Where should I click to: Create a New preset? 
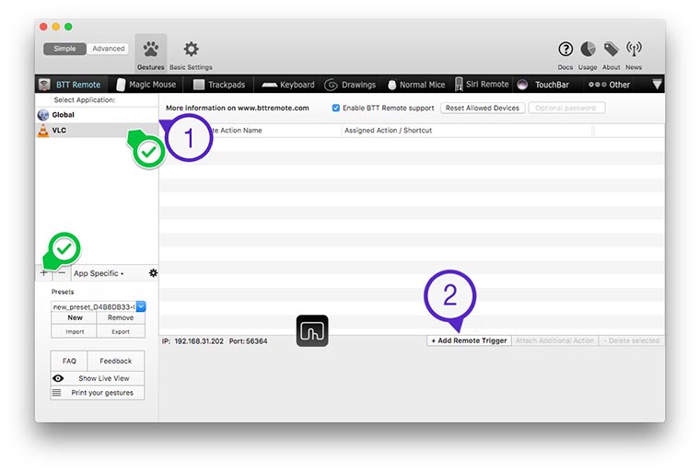click(x=75, y=317)
